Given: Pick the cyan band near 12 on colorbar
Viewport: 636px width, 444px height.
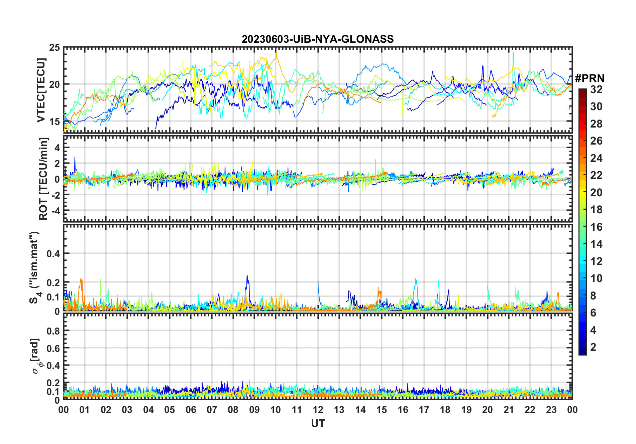Looking at the screenshot, I should pyautogui.click(x=582, y=261).
